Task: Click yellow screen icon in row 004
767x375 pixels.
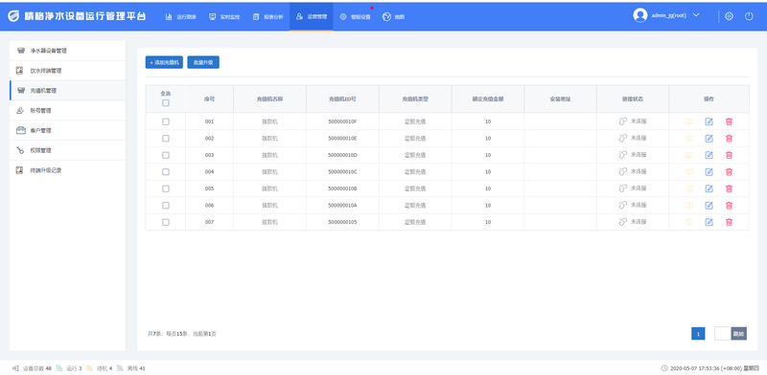Action: point(688,172)
